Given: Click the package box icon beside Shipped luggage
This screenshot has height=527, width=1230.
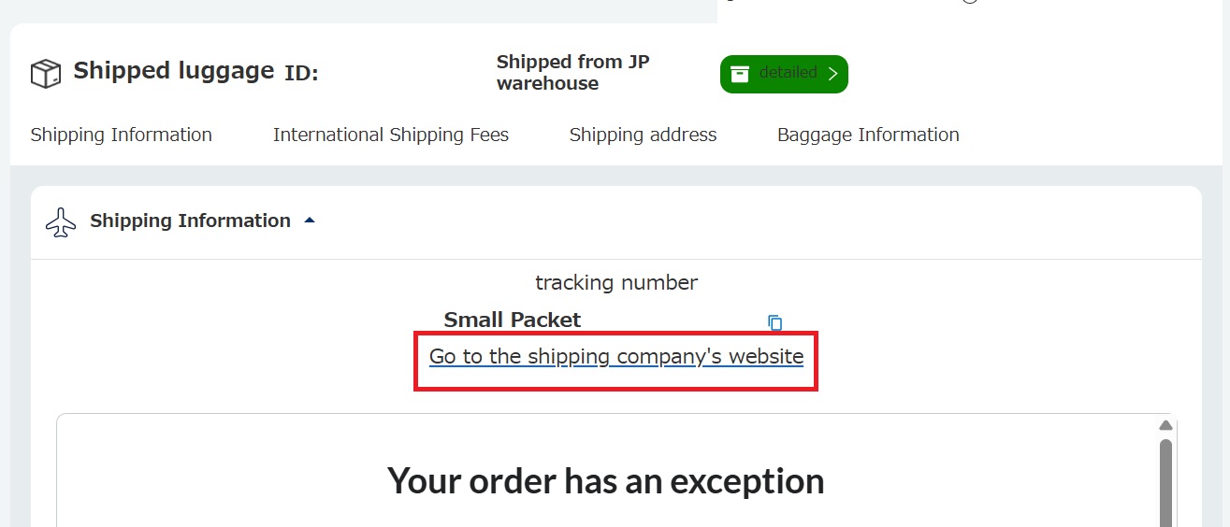Looking at the screenshot, I should click(x=46, y=73).
